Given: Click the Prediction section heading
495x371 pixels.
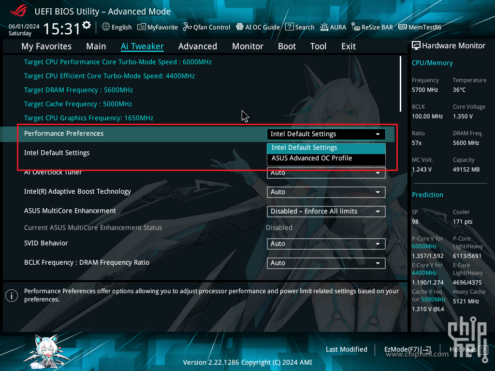Looking at the screenshot, I should [x=427, y=195].
